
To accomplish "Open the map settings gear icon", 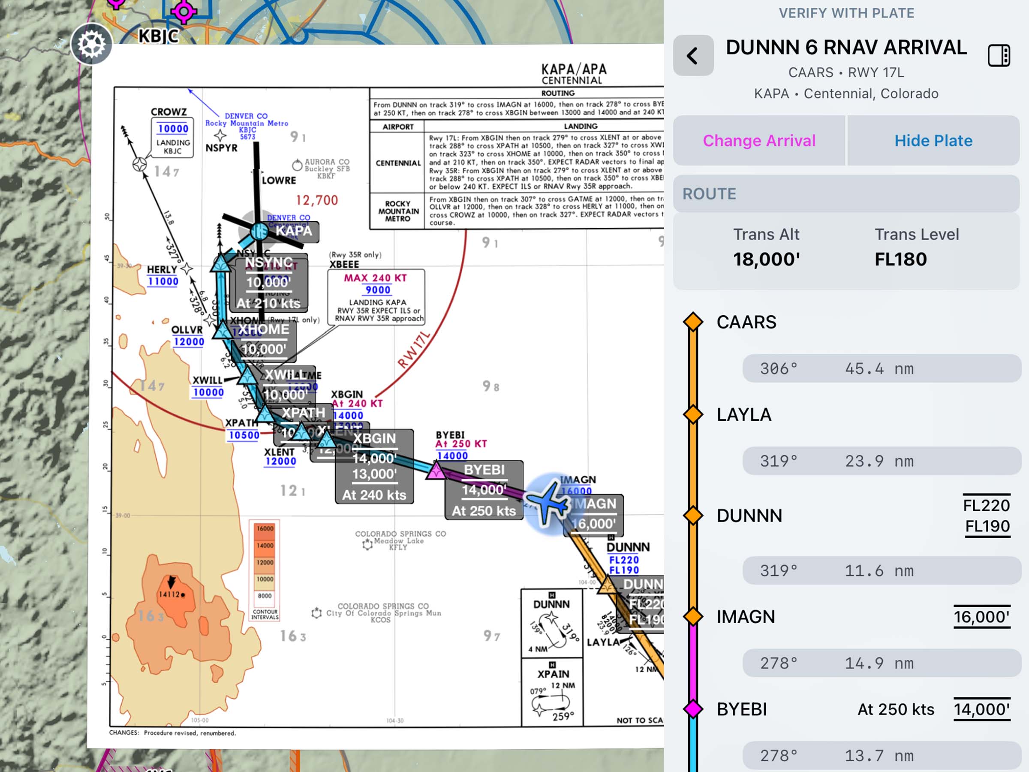I will (91, 44).
